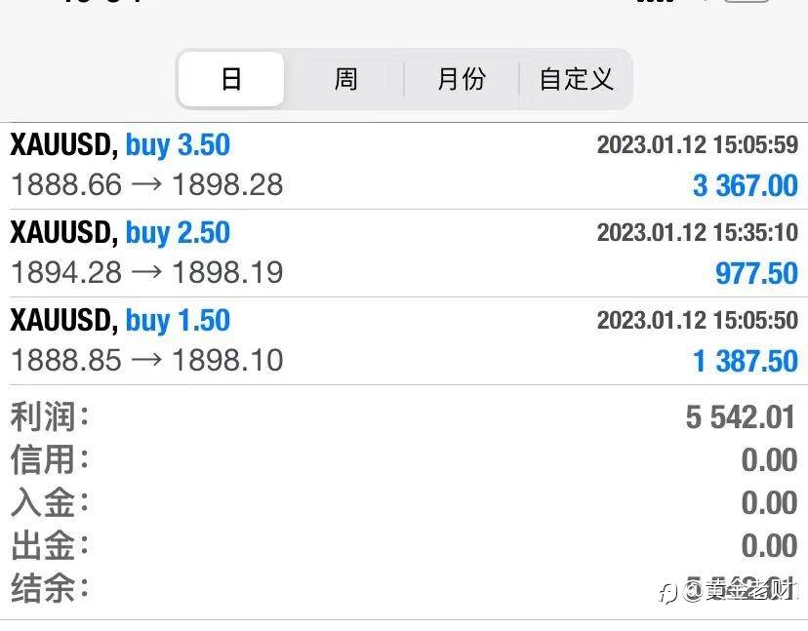
Task: Click the 1894.28 → 1898.19 price line
Action: pyautogui.click(x=146, y=272)
